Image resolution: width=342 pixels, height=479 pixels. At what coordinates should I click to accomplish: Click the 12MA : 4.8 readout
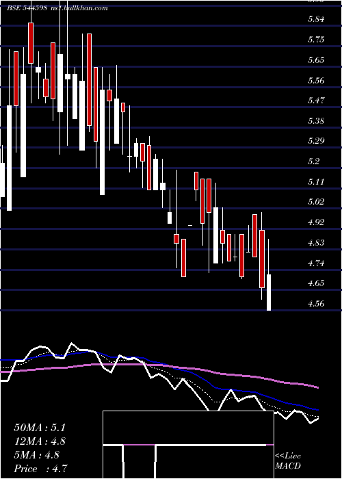click(40, 441)
